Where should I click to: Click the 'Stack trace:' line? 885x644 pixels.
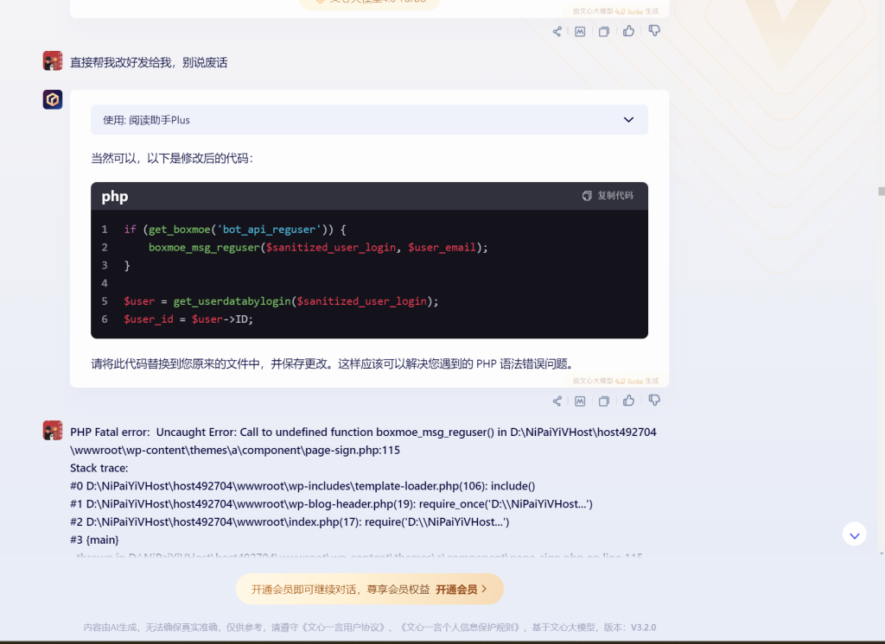[99, 468]
